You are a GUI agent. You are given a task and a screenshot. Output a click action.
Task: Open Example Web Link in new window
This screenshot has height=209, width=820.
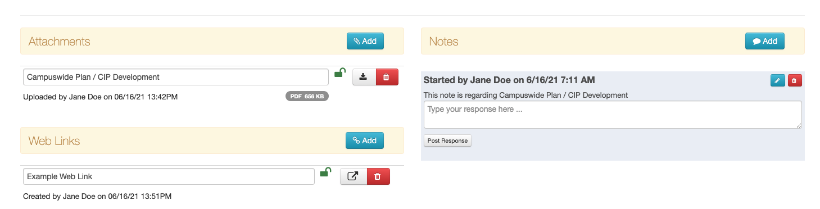tap(353, 176)
